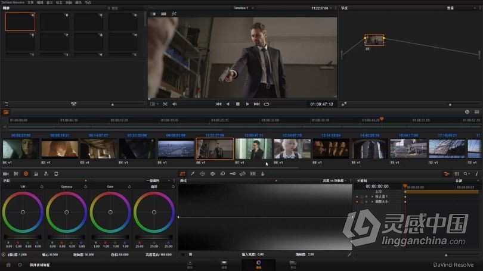Screen dimensions: 483x271
Task: Select the Color Wheels palette icon
Action: click(26, 174)
